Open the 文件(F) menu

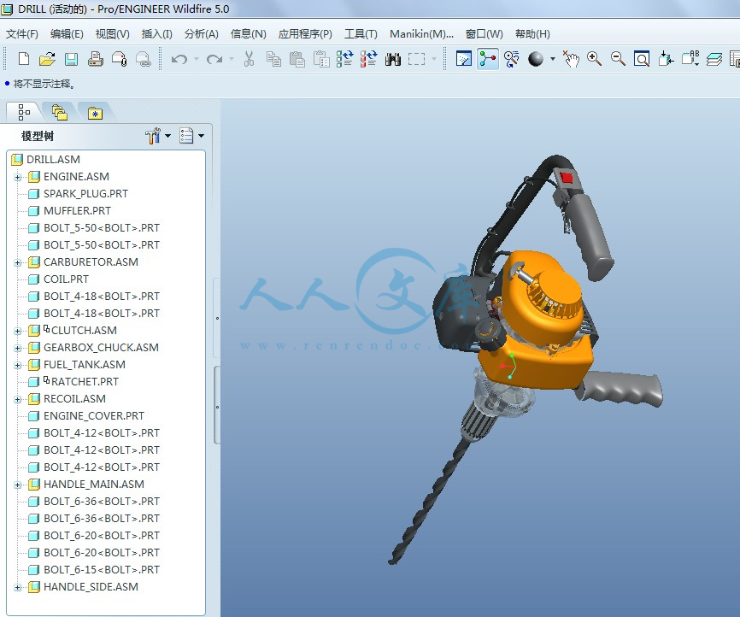point(22,34)
